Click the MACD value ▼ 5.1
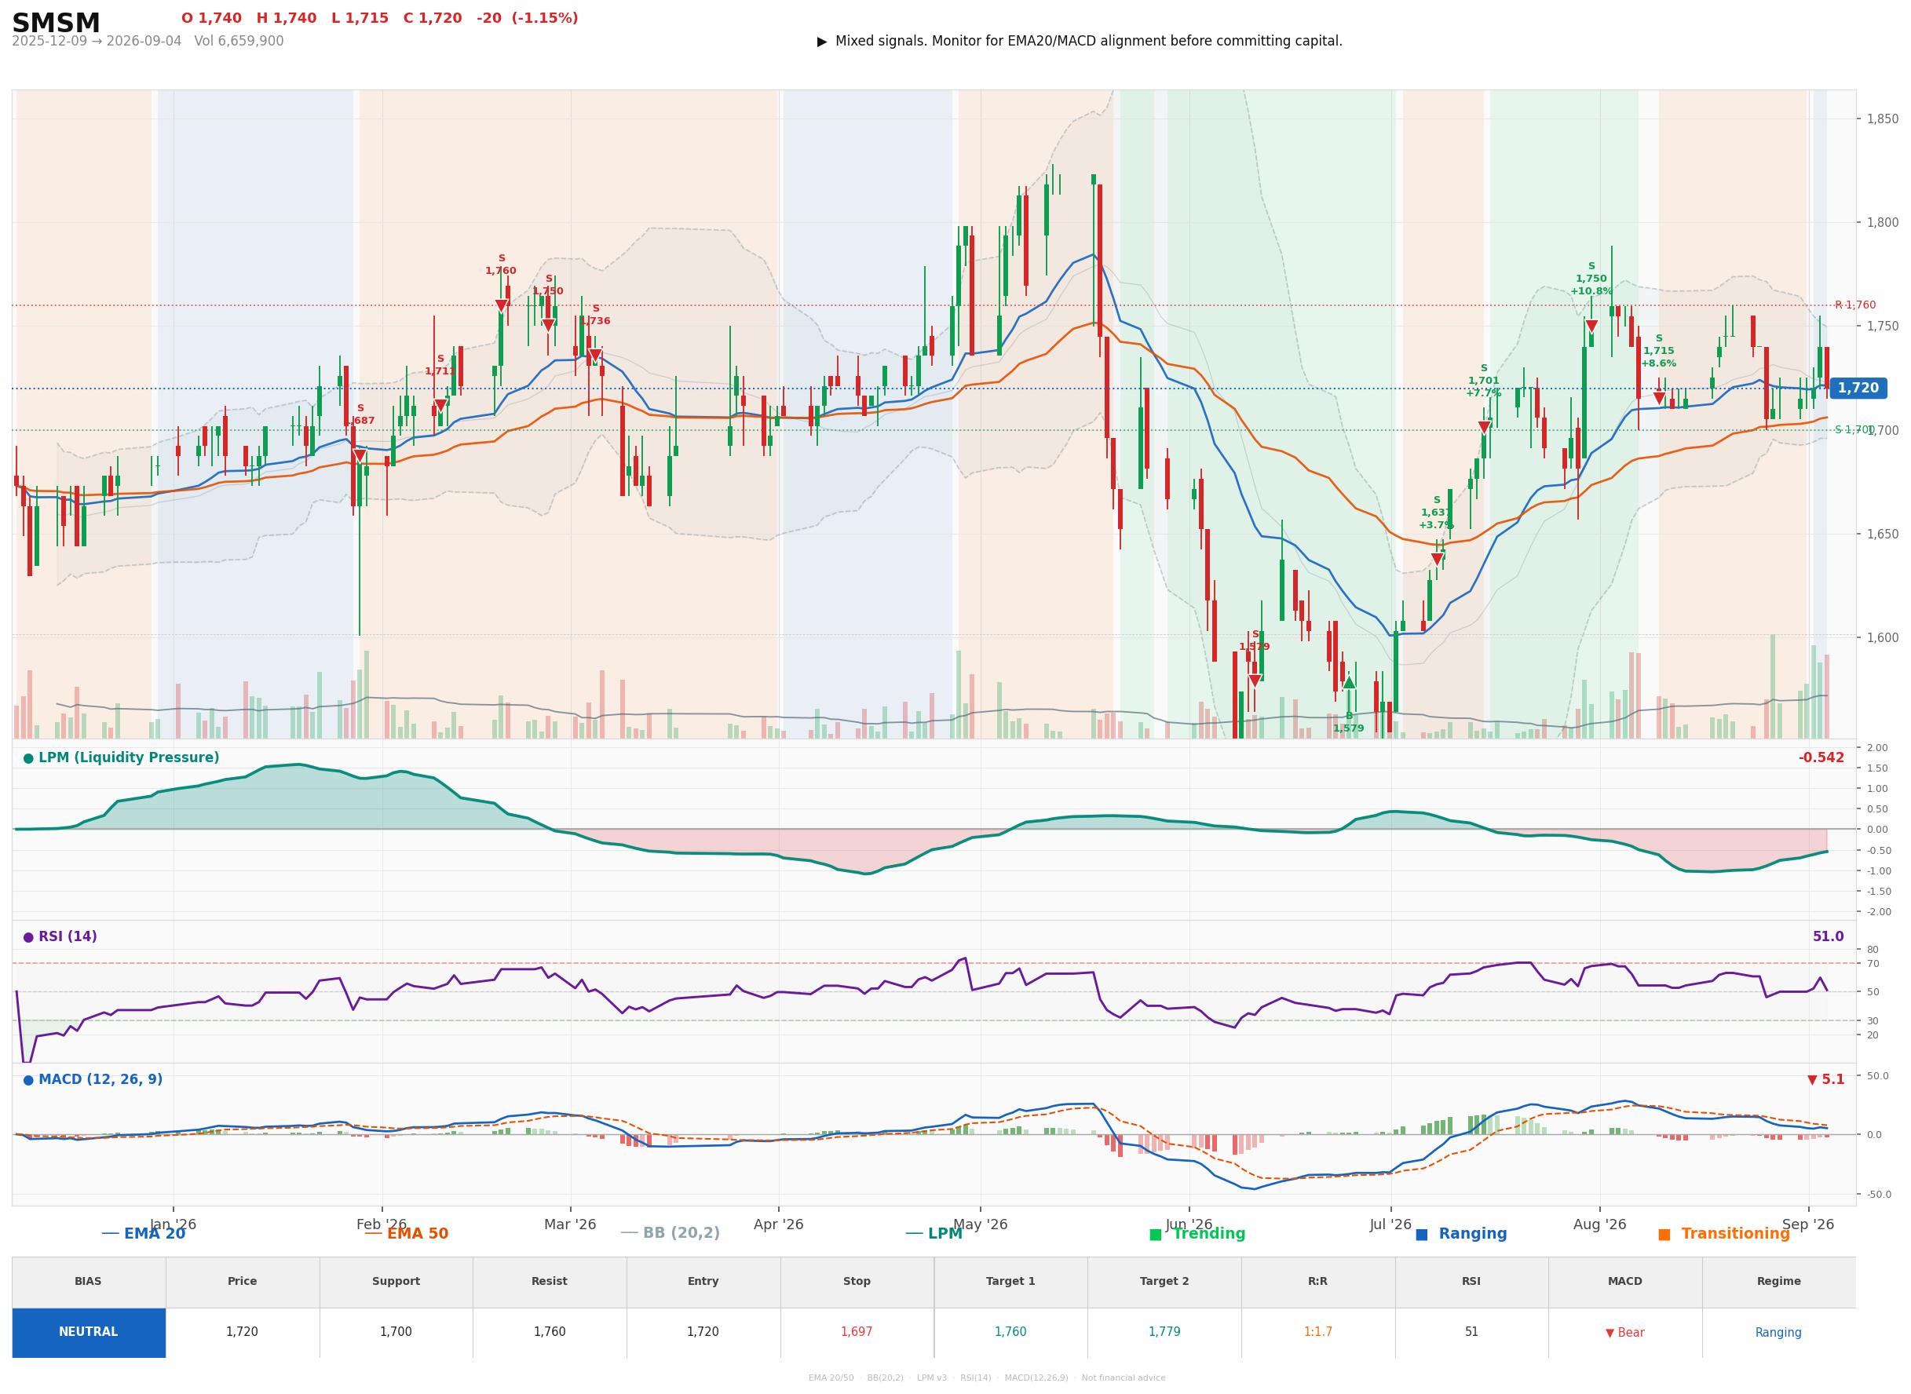 click(x=1825, y=1079)
